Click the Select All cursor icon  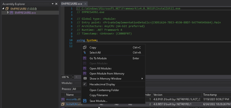[85, 53]
